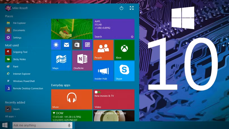Viewport: 229px width, 129px height.
Task: Expand the All apps list
Action: pyautogui.click(x=10, y=117)
